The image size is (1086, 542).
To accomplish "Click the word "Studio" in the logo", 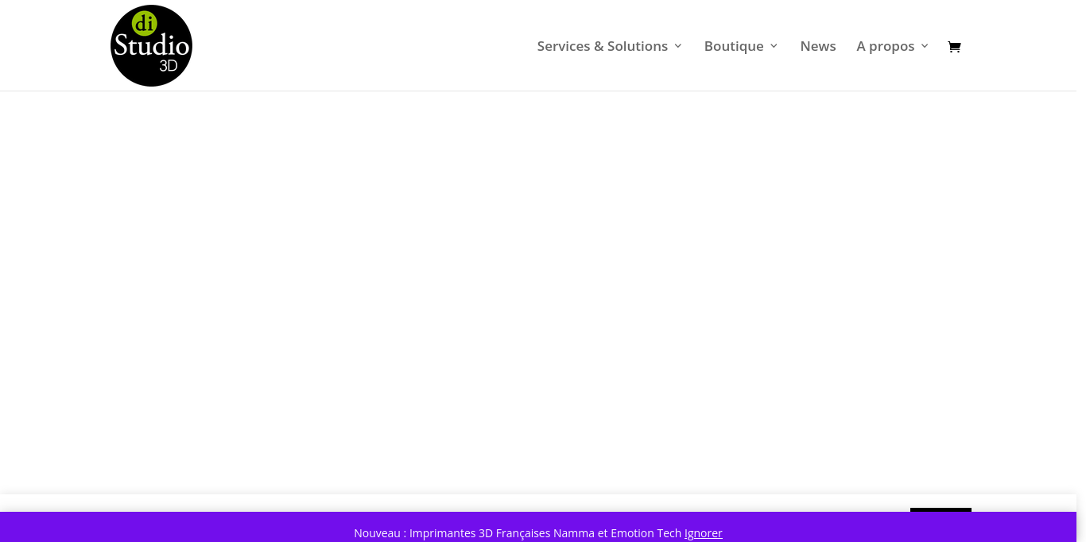I will 151,45.
